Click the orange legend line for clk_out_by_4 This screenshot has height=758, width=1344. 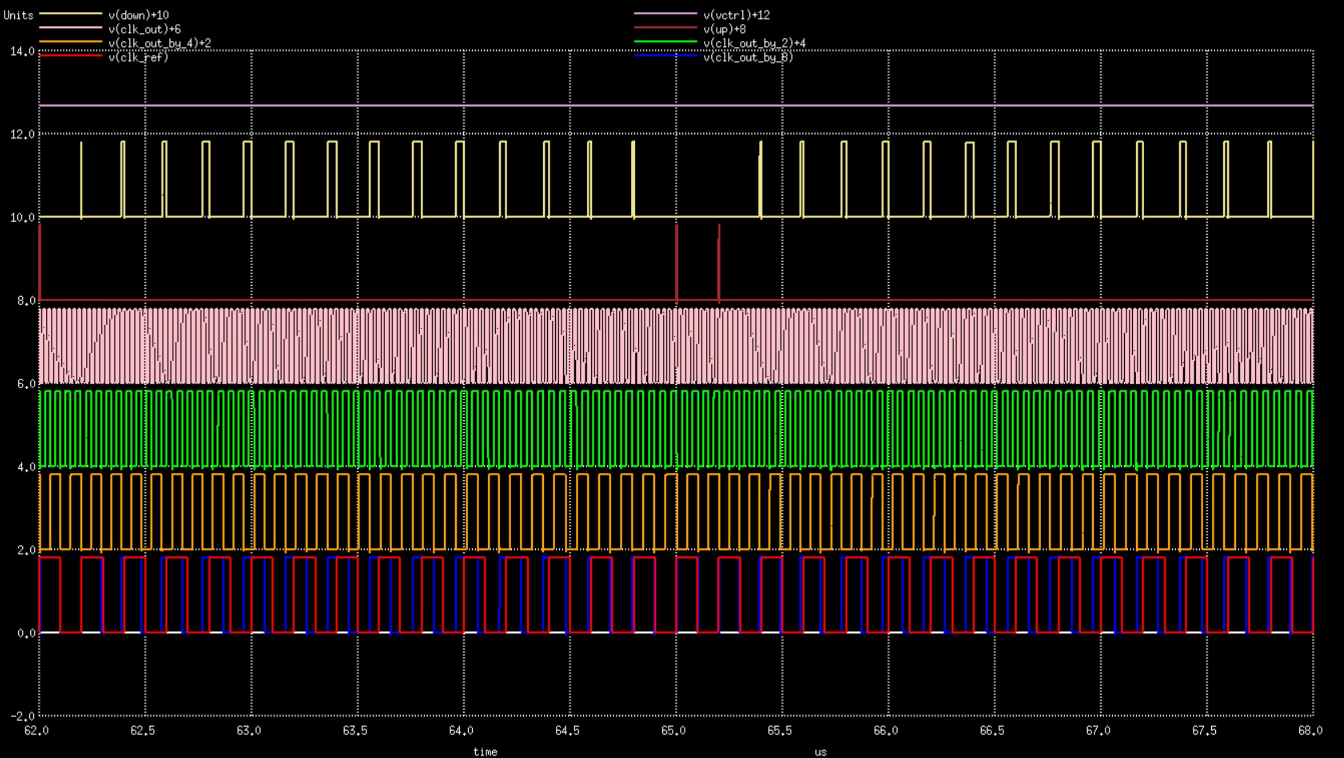(x=70, y=41)
